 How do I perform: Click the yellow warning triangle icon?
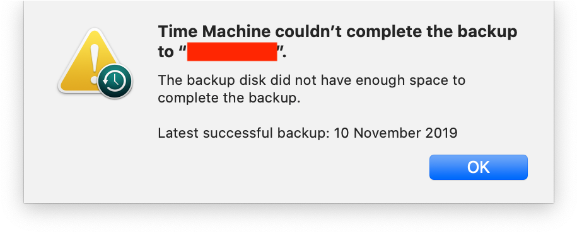[x=91, y=62]
